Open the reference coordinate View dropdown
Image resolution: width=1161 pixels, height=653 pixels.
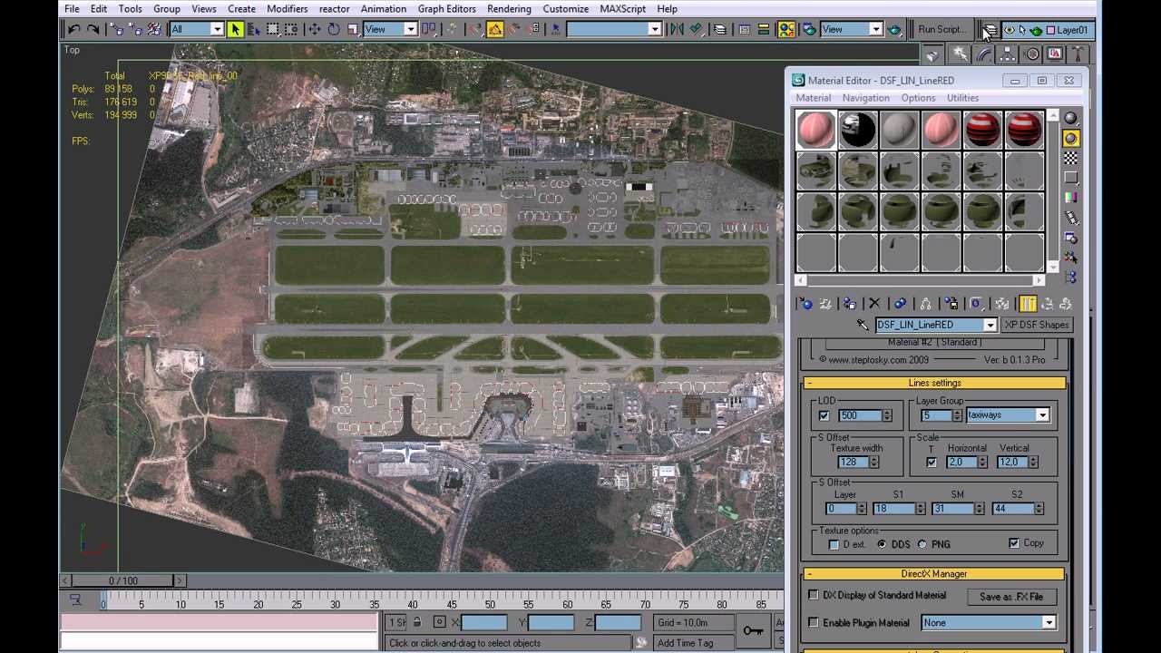tap(410, 30)
